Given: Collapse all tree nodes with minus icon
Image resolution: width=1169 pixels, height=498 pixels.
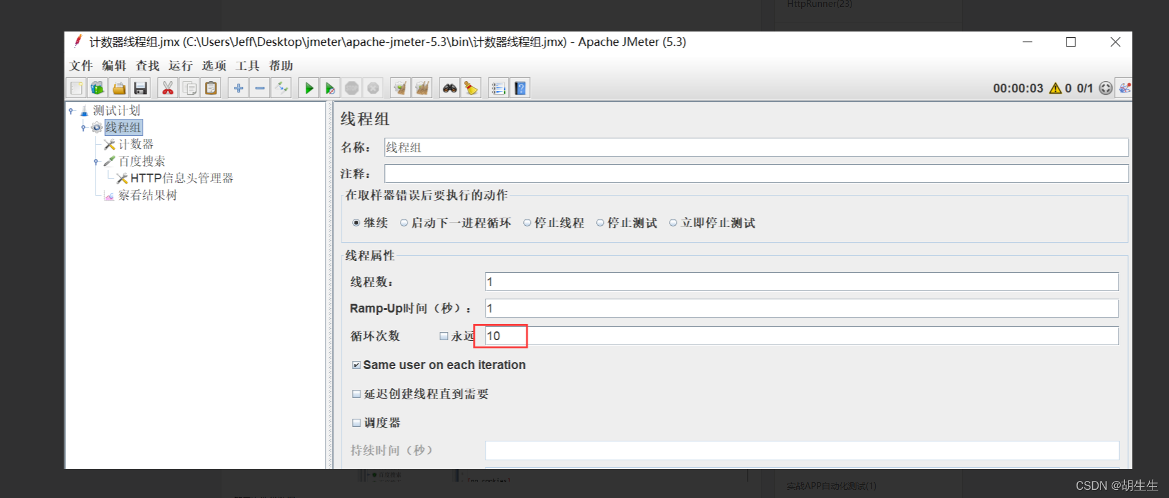Looking at the screenshot, I should coord(260,88).
